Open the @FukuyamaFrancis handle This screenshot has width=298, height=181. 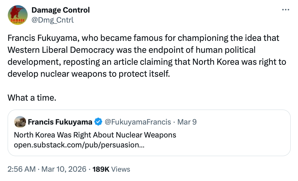tap(138, 122)
